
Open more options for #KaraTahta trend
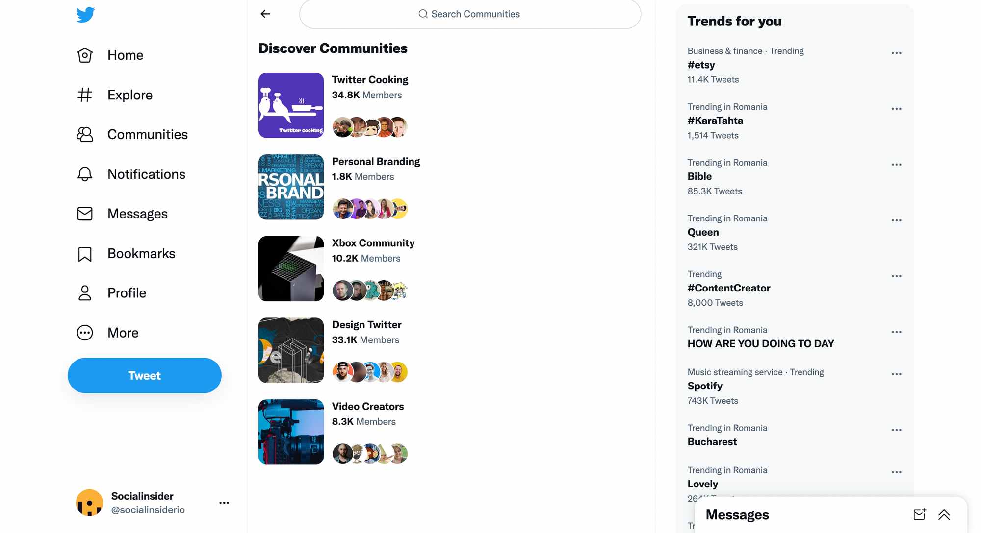pyautogui.click(x=897, y=109)
